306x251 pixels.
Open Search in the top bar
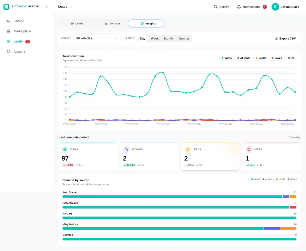(x=221, y=7)
